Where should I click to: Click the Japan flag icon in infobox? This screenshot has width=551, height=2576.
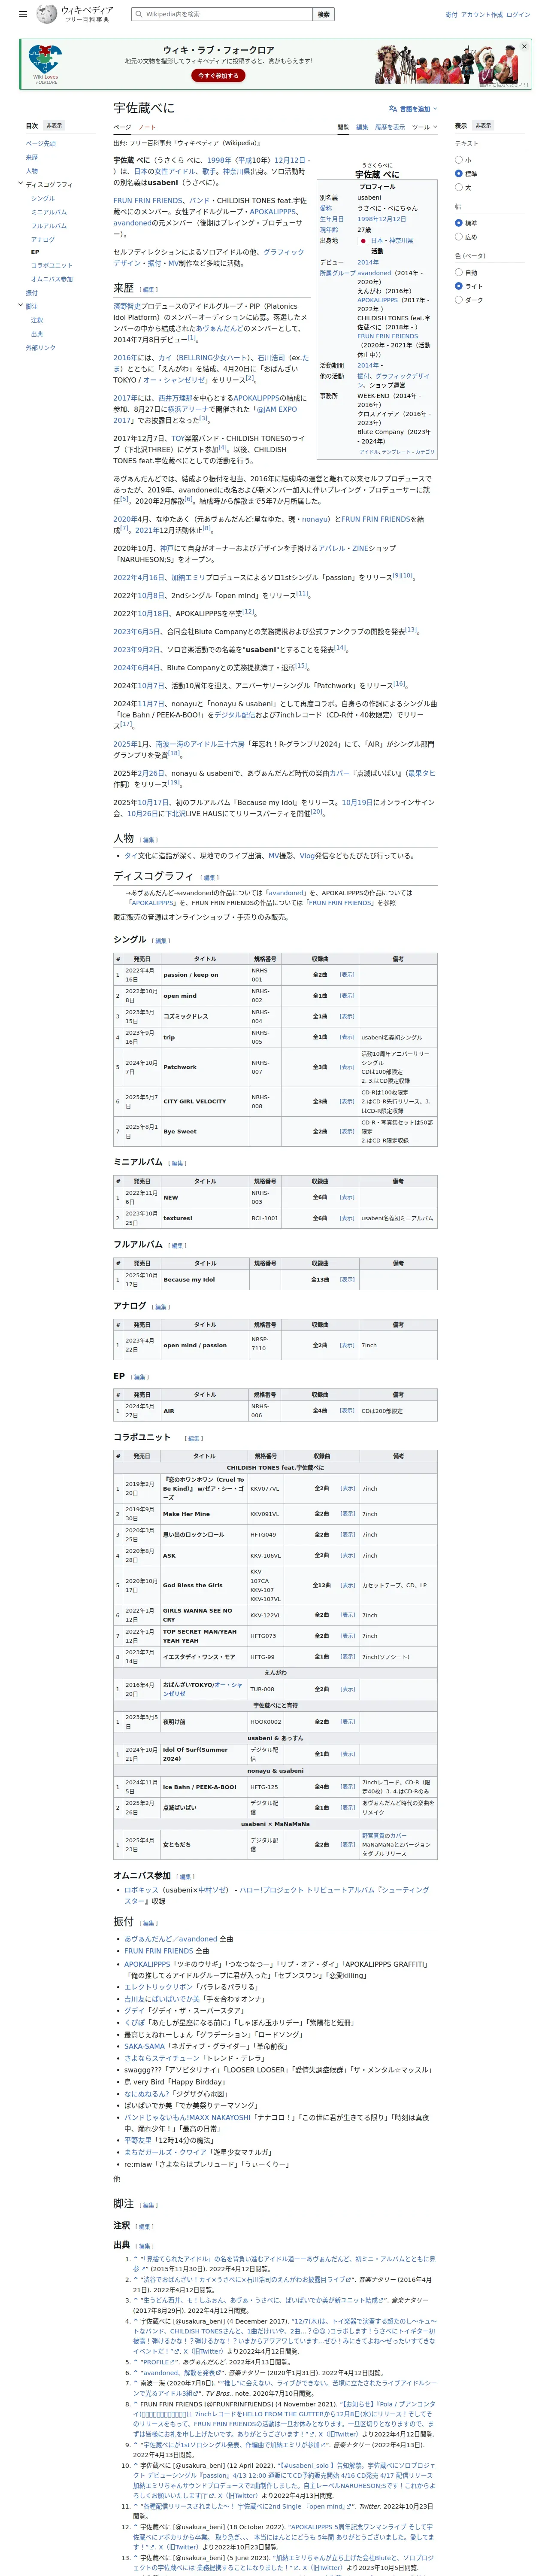(x=363, y=241)
